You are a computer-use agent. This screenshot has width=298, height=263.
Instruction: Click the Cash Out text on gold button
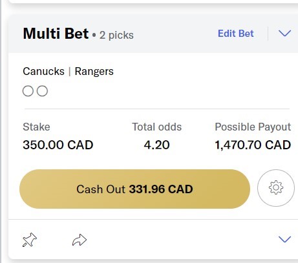pyautogui.click(x=101, y=189)
